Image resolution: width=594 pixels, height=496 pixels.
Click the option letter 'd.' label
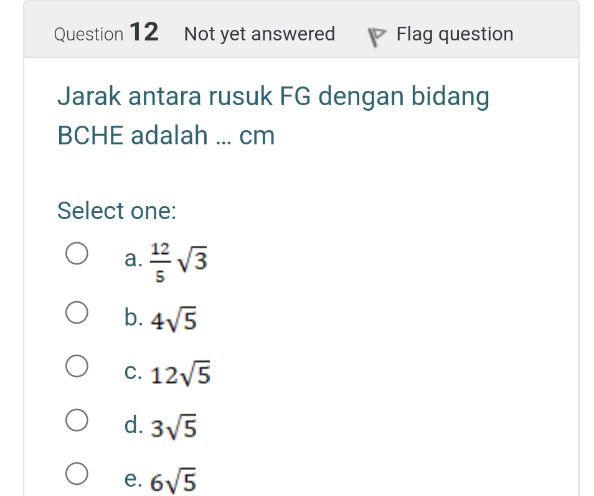133,424
